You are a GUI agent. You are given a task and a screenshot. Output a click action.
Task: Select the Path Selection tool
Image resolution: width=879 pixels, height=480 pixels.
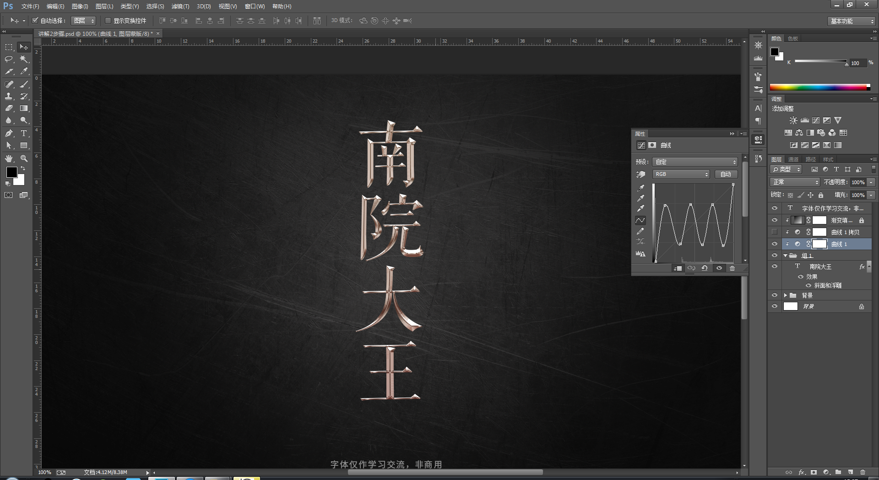pos(9,146)
